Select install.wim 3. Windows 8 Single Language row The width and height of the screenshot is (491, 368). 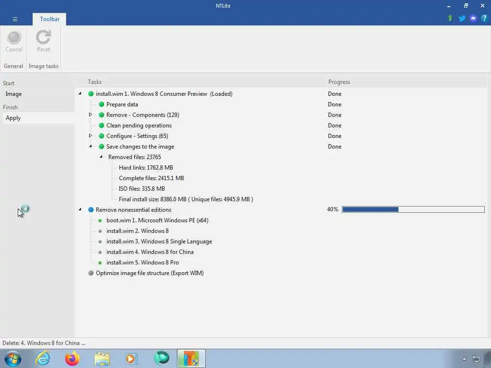tap(159, 241)
